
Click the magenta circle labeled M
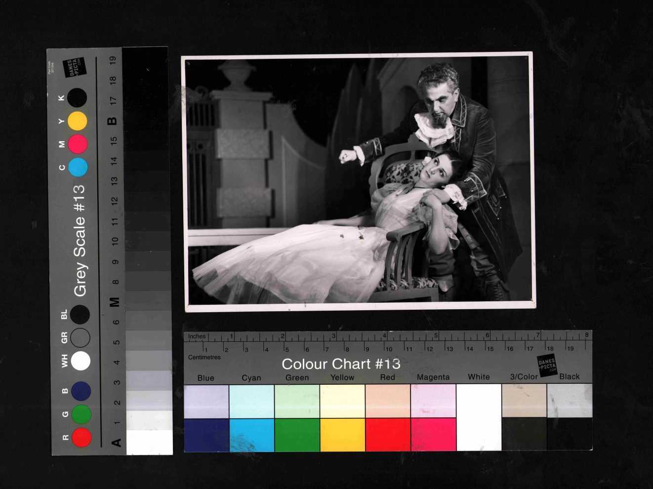click(x=78, y=144)
